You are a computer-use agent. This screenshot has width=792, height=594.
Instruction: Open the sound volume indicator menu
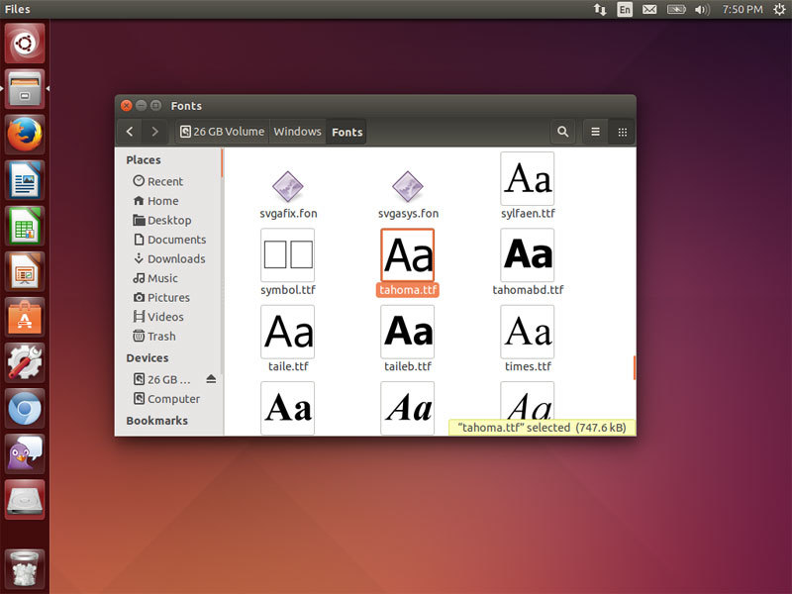(x=702, y=9)
